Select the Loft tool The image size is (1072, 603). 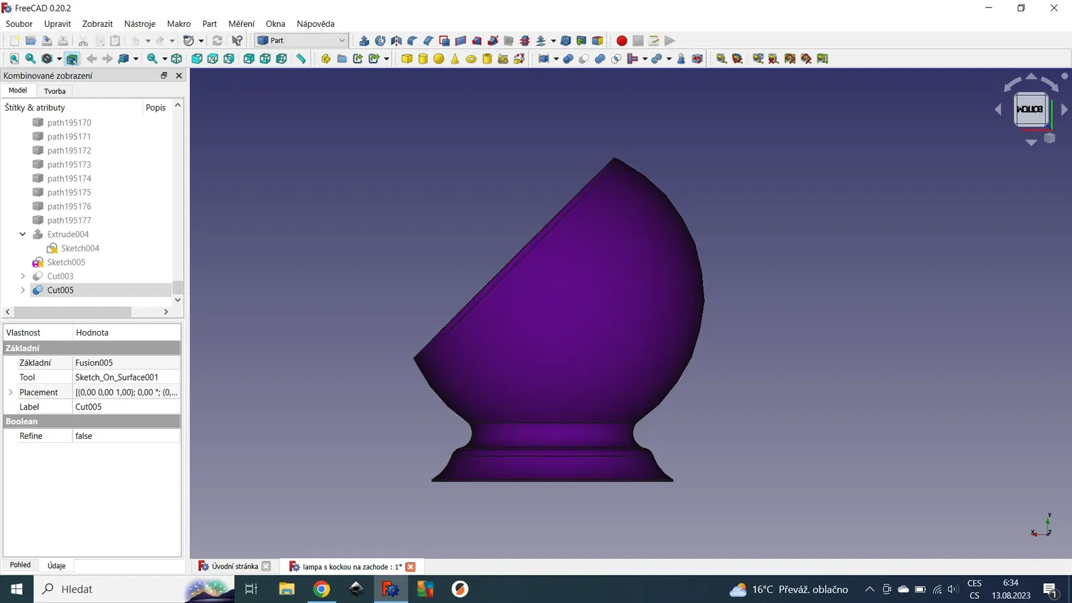(476, 41)
